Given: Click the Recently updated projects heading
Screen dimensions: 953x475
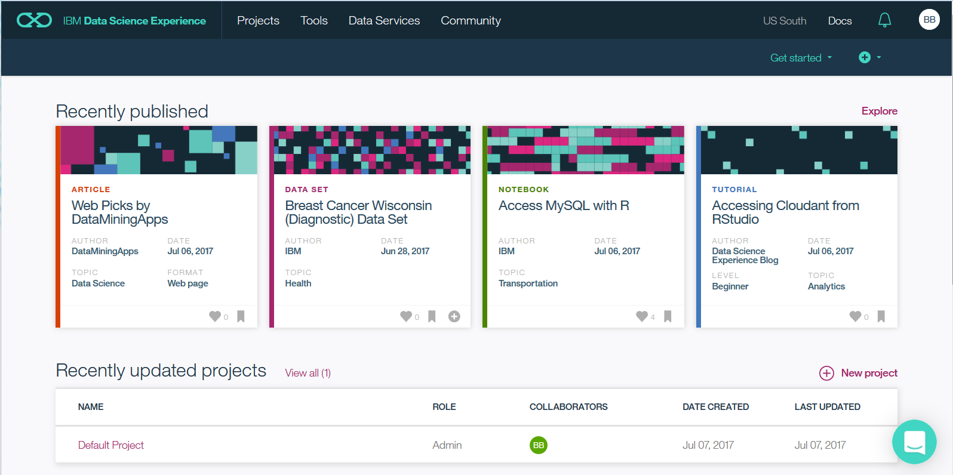Looking at the screenshot, I should pos(161,371).
